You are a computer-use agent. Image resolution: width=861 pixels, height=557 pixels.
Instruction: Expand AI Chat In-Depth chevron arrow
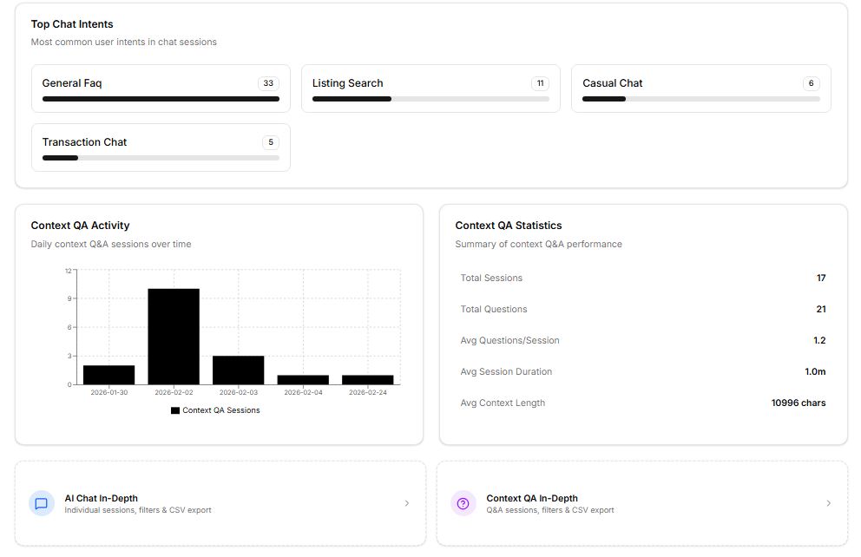407,503
